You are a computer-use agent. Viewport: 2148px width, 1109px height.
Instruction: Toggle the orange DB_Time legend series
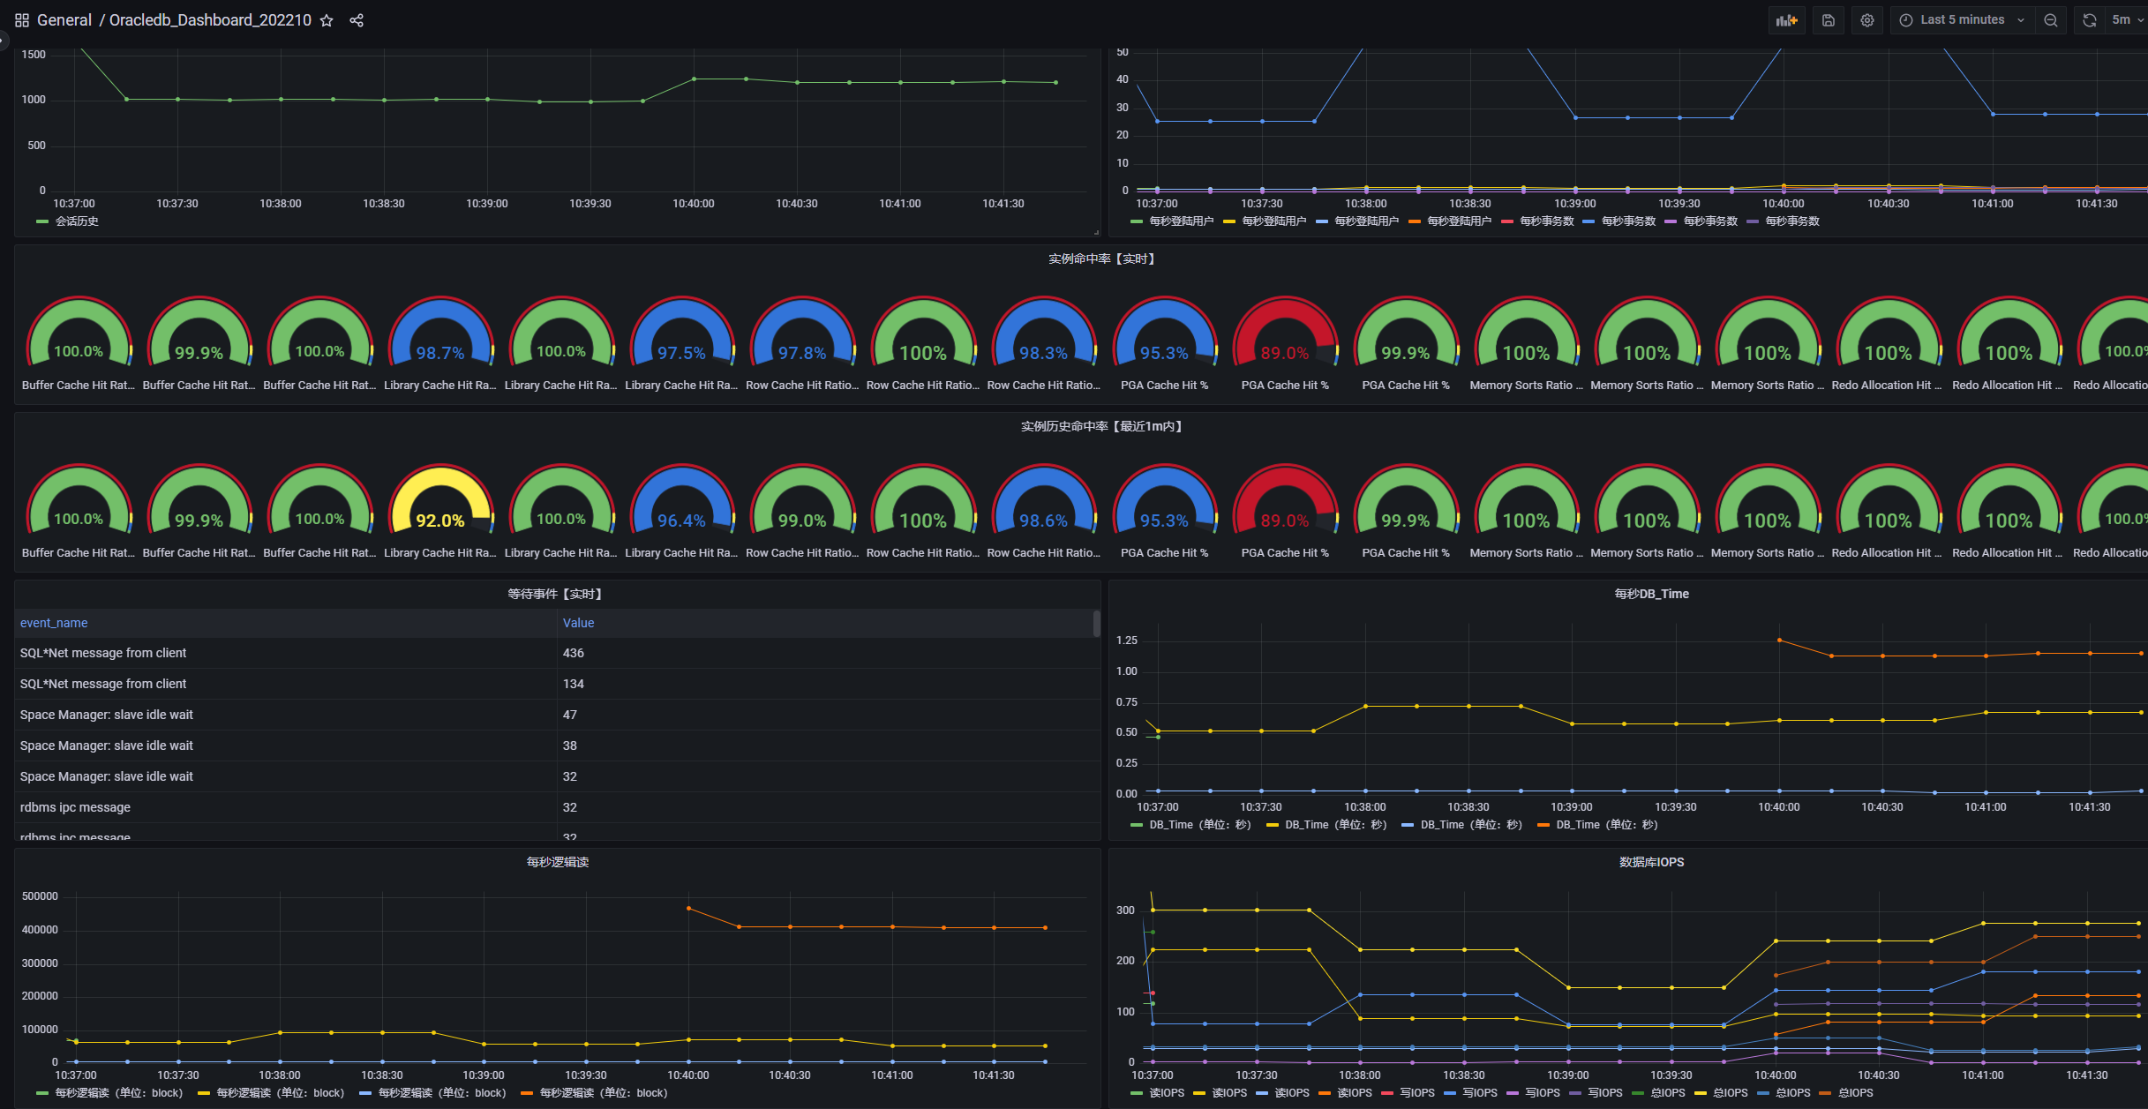coord(1606,825)
